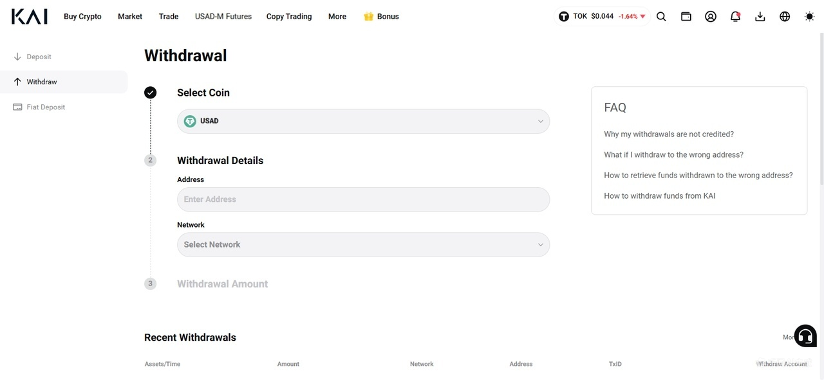Open customer support headset chat icon
Screen dimensions: 824x380
pos(805,336)
